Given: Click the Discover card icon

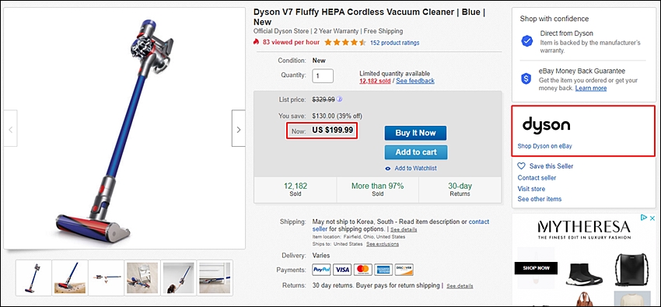Looking at the screenshot, I should point(404,270).
